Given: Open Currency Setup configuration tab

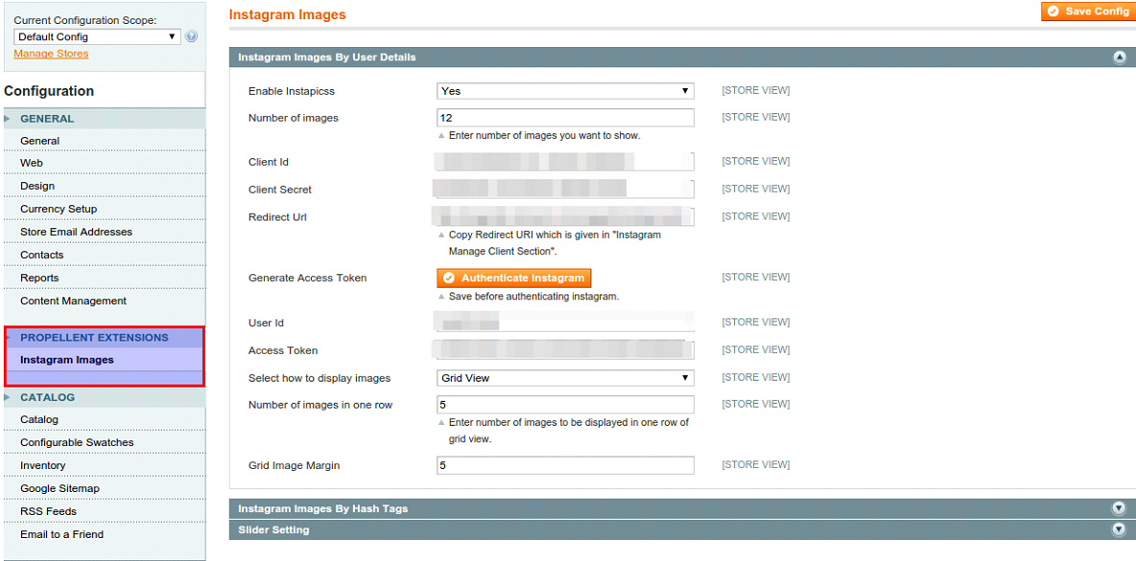Looking at the screenshot, I should 105,208.
